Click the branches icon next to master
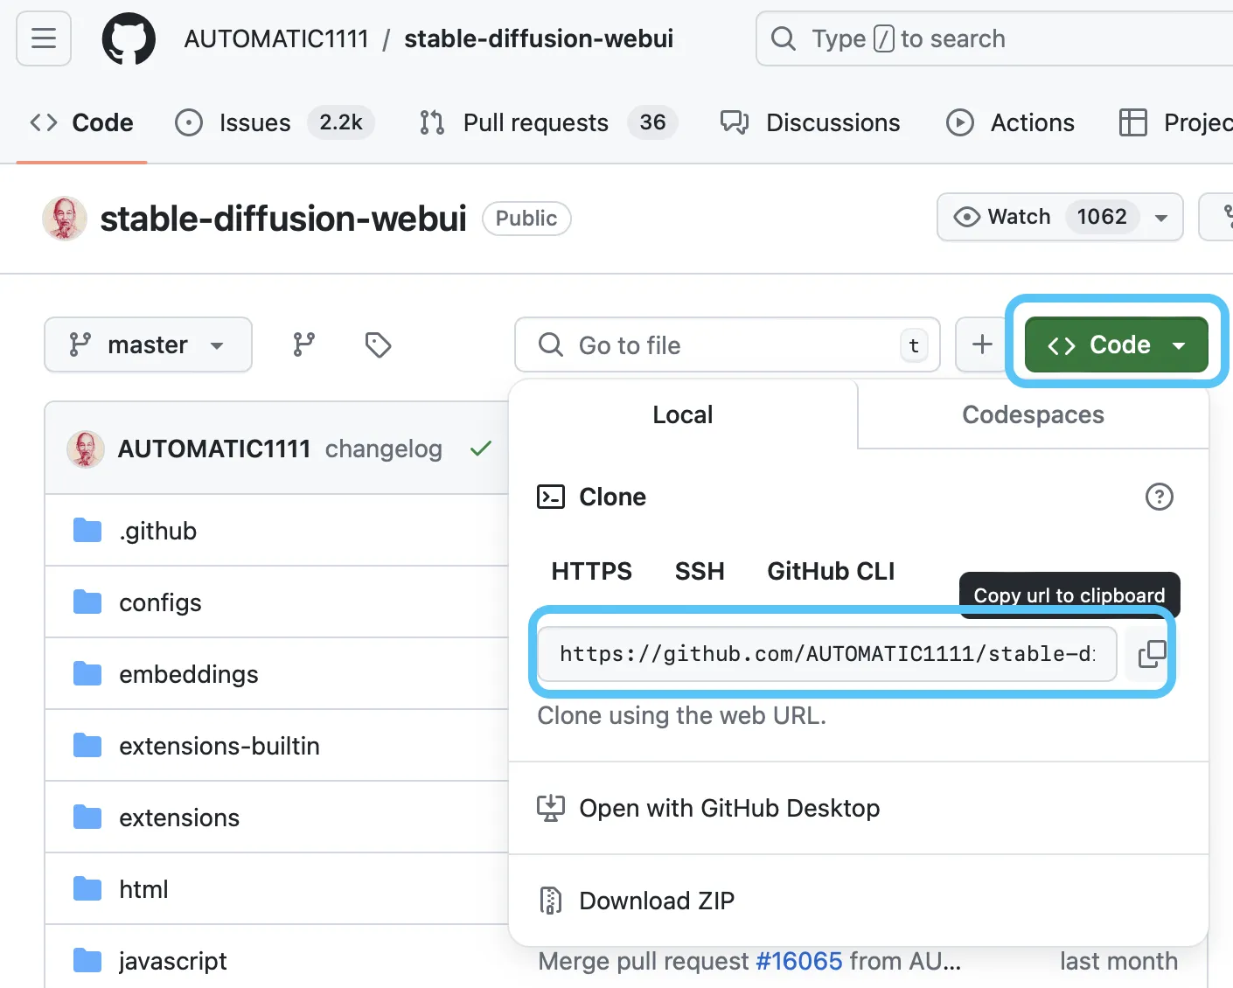The width and height of the screenshot is (1233, 988). pyautogui.click(x=303, y=344)
